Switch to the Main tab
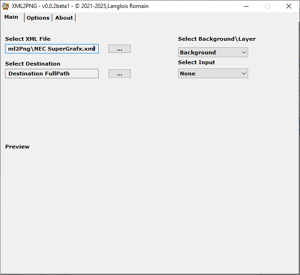300x275 pixels. 12,17
